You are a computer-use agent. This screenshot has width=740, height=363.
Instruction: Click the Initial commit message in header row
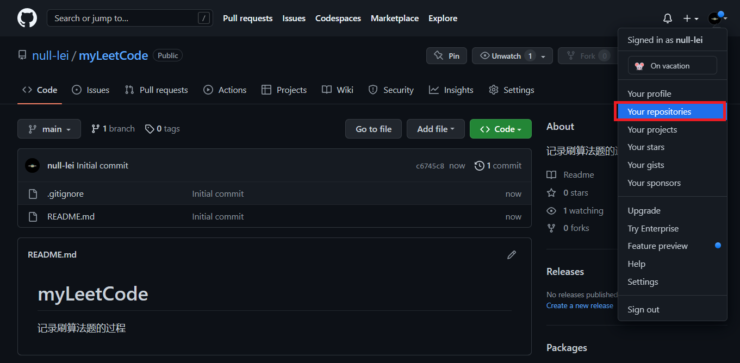102,166
